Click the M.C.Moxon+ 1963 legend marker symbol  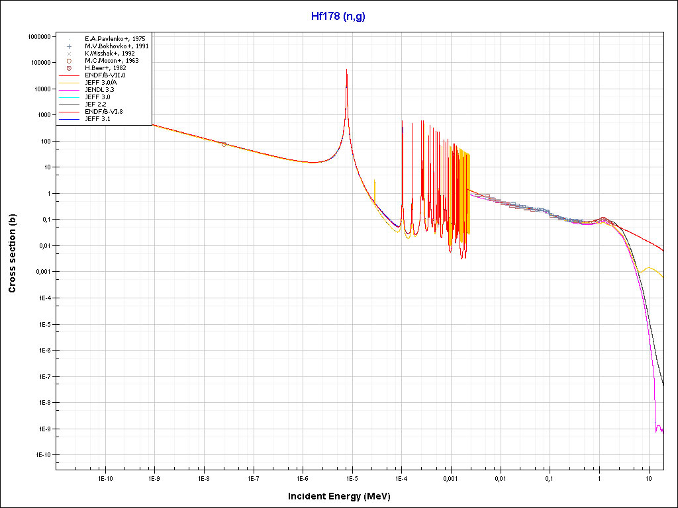69,61
